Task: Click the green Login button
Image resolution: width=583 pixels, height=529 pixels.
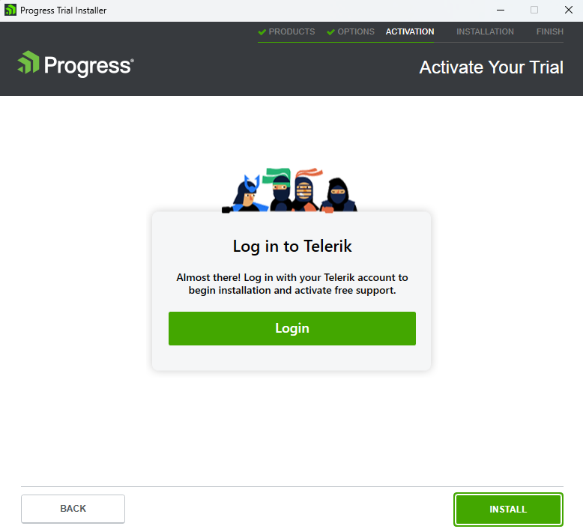Action: (x=291, y=328)
